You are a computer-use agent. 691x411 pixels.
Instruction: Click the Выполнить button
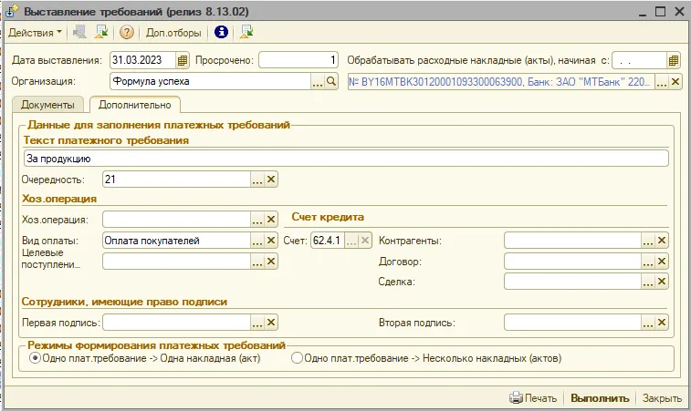point(600,398)
